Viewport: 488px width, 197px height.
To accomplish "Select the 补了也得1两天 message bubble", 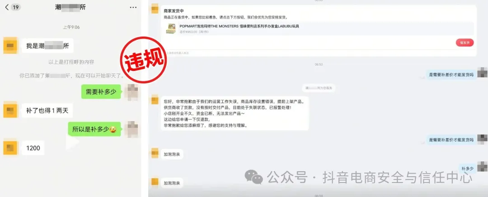I will 47,110.
